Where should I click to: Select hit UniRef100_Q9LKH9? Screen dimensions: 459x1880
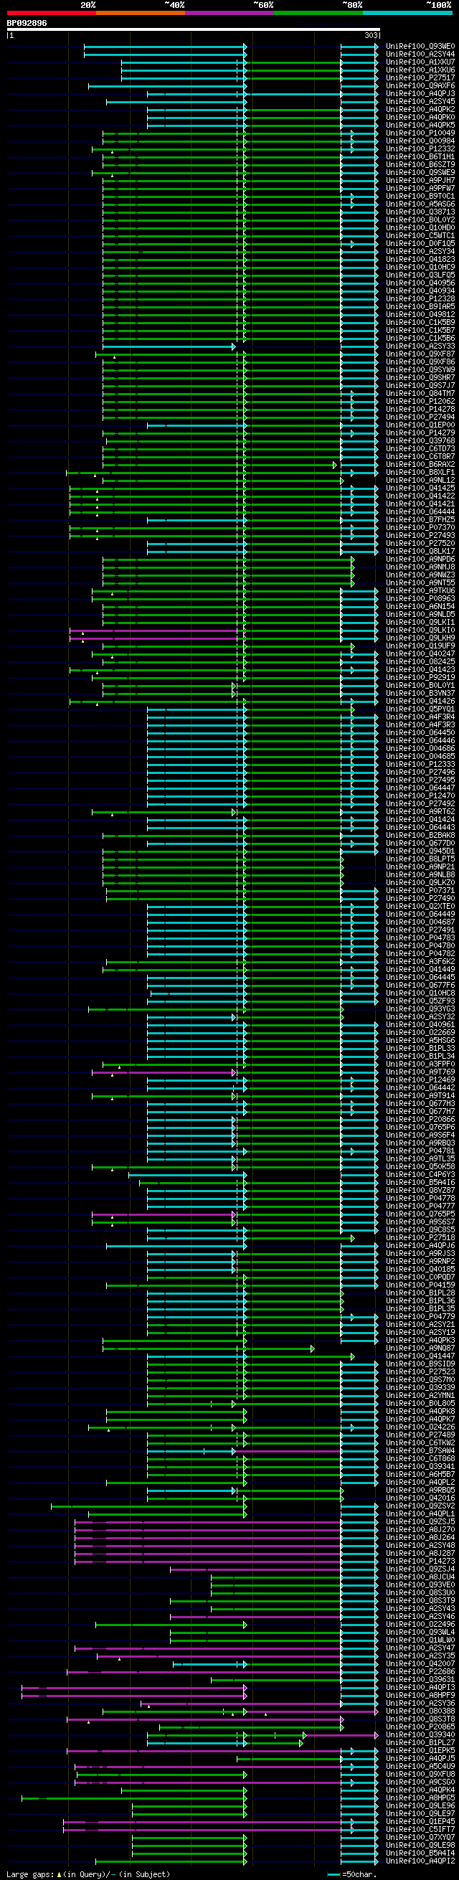[x=420, y=638]
